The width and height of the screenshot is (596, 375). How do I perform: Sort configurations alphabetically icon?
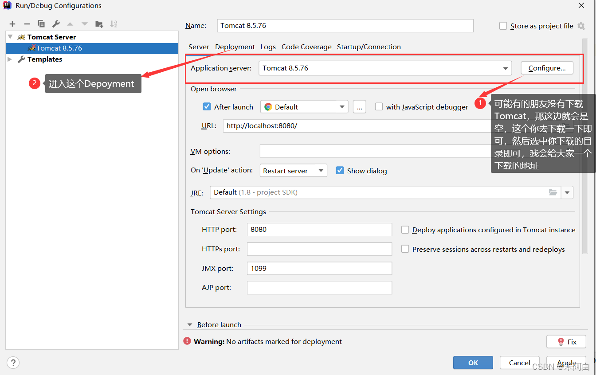coord(114,24)
